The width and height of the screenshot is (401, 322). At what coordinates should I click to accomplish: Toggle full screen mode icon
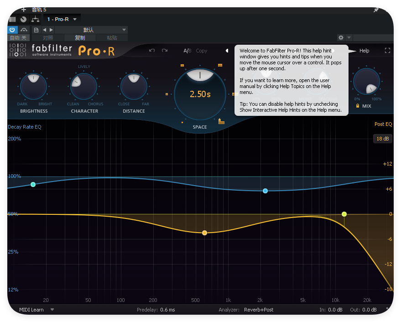click(x=387, y=51)
